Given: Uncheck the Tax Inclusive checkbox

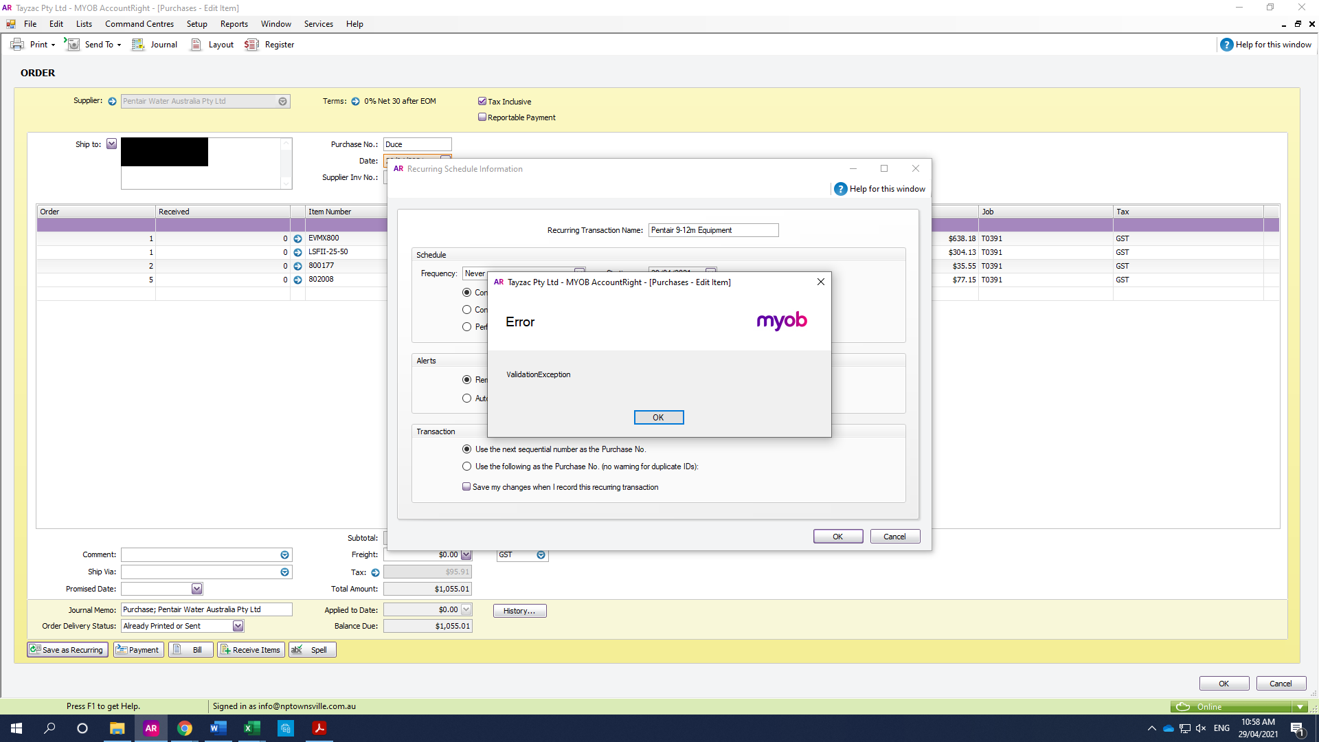Looking at the screenshot, I should [482, 100].
